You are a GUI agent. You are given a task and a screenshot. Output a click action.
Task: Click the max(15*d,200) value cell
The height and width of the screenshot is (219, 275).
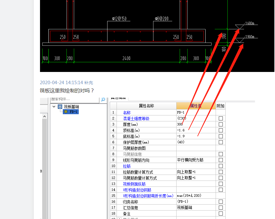tap(196, 196)
